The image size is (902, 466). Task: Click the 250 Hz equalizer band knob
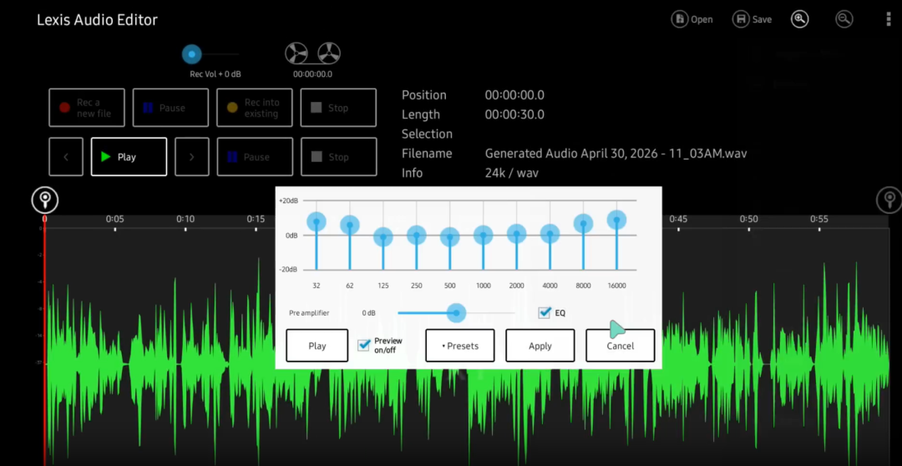click(417, 235)
